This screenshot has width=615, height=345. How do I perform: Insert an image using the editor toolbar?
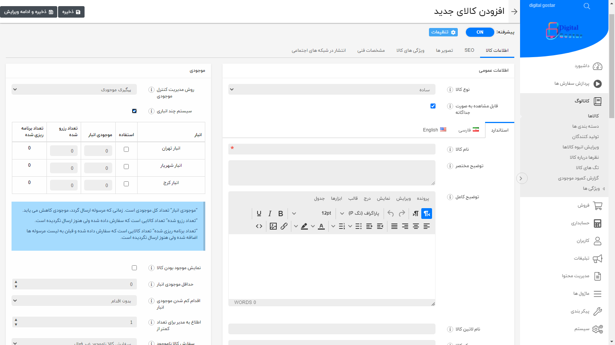[x=273, y=226]
